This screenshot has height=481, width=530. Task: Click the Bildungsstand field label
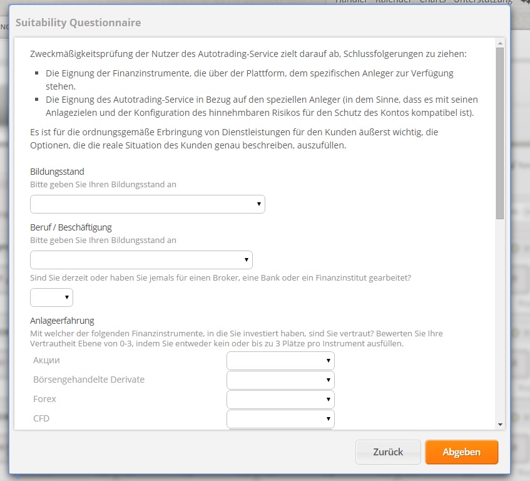57,172
